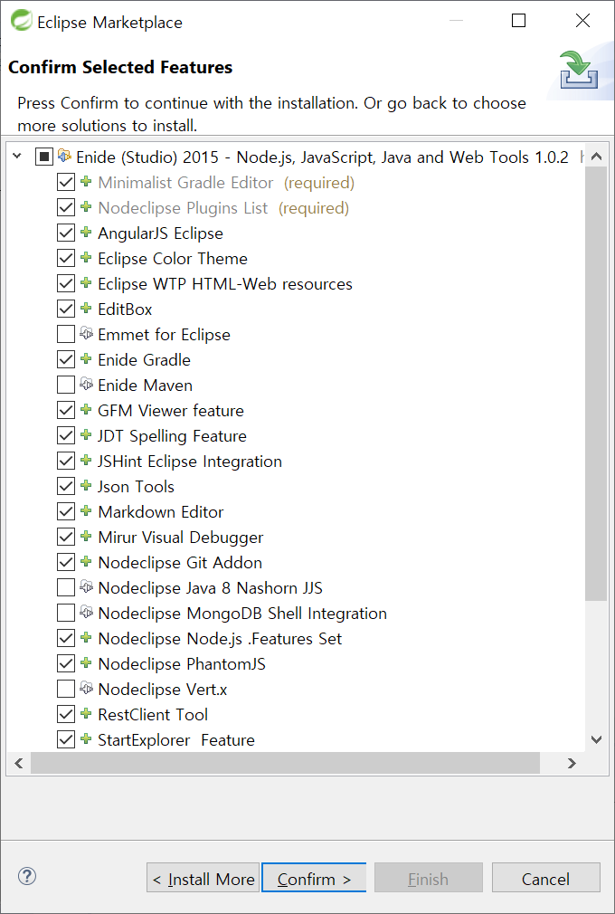Click the plus icon beside AngularJS Eclipse
Viewport: 615px width, 914px height.
[x=86, y=232]
